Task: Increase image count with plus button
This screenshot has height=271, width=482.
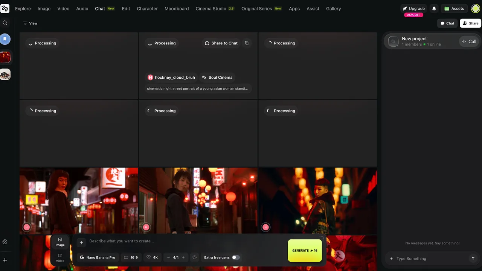Action: [x=183, y=257]
